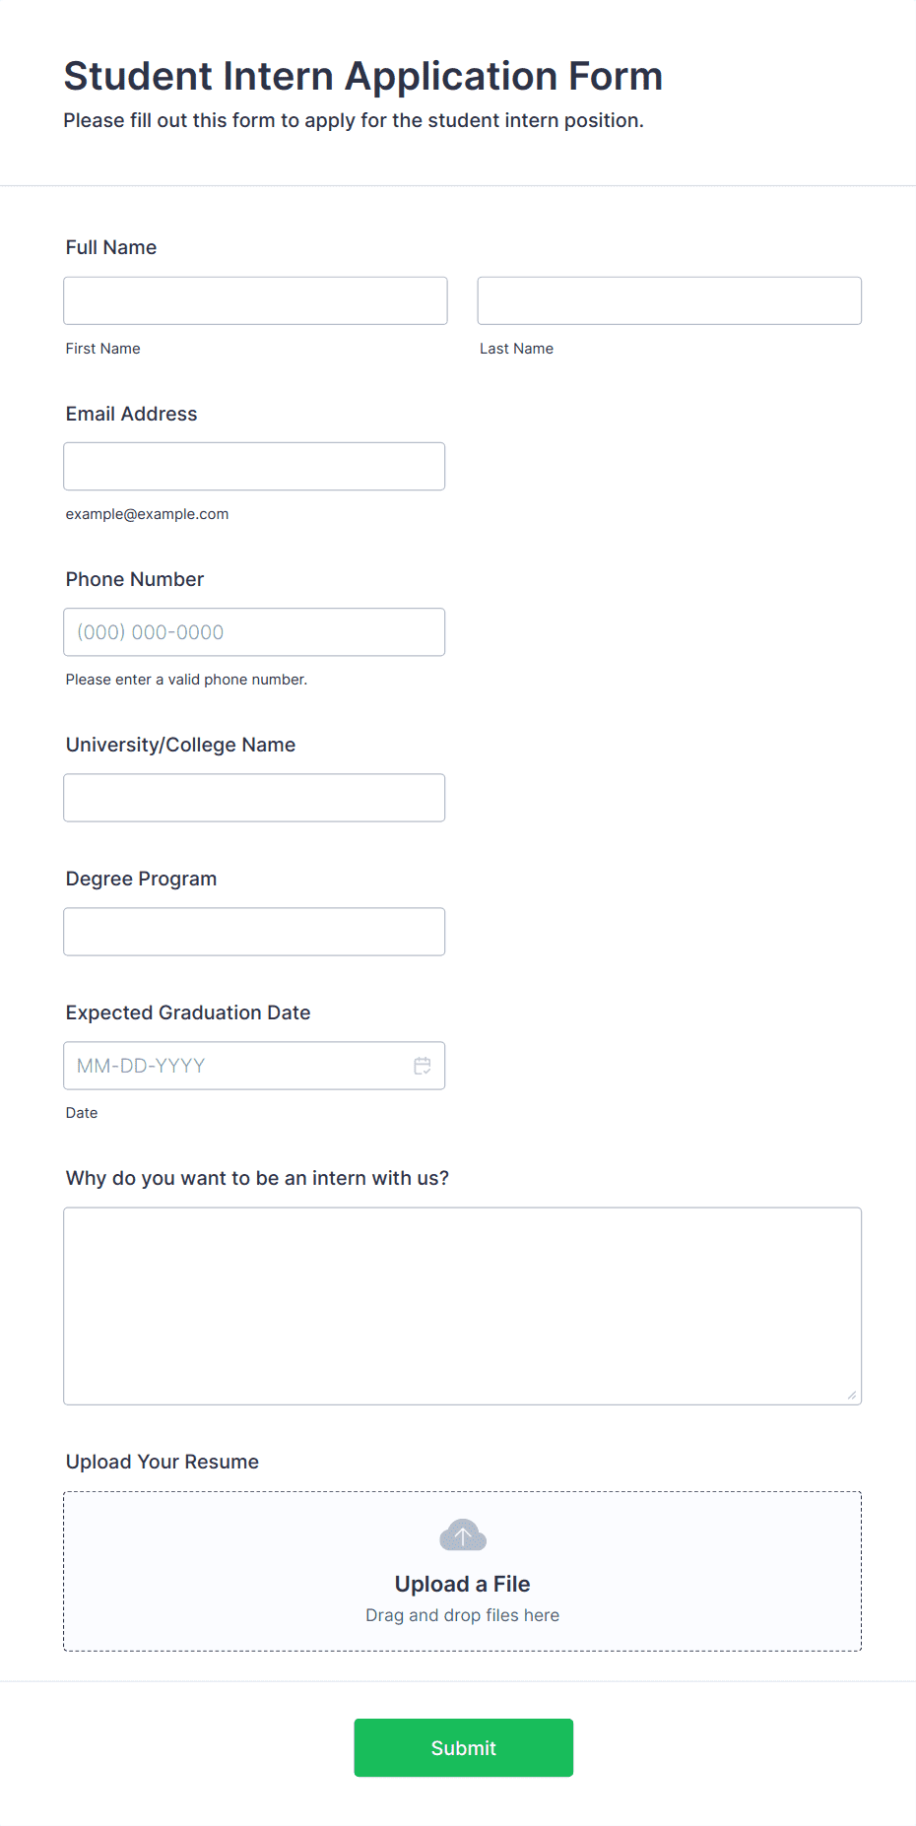
Task: Focus the First Name field
Action: (255, 300)
